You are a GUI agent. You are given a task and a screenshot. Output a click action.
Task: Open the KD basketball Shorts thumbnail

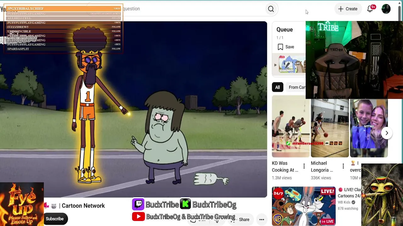coord(291,126)
